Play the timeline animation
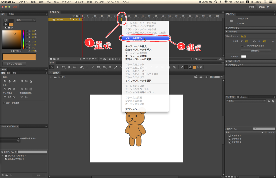 click(x=90, y=59)
